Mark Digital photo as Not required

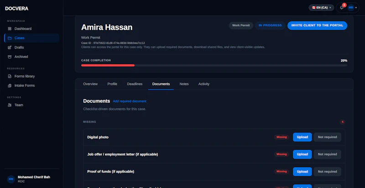pos(327,137)
